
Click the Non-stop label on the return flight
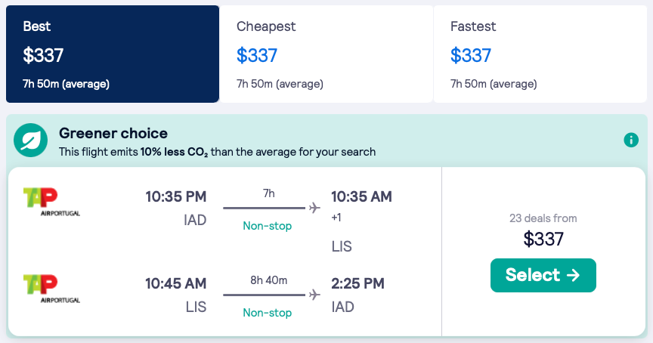pyautogui.click(x=268, y=312)
